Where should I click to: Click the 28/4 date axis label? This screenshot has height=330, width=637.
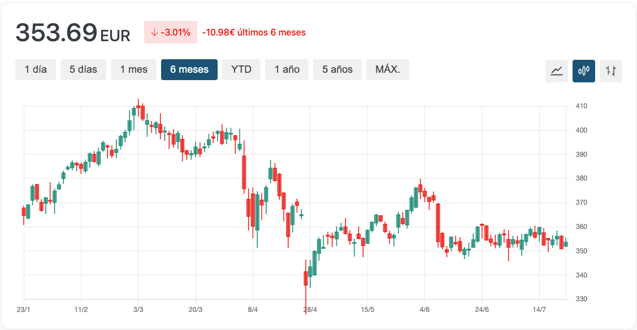[310, 310]
